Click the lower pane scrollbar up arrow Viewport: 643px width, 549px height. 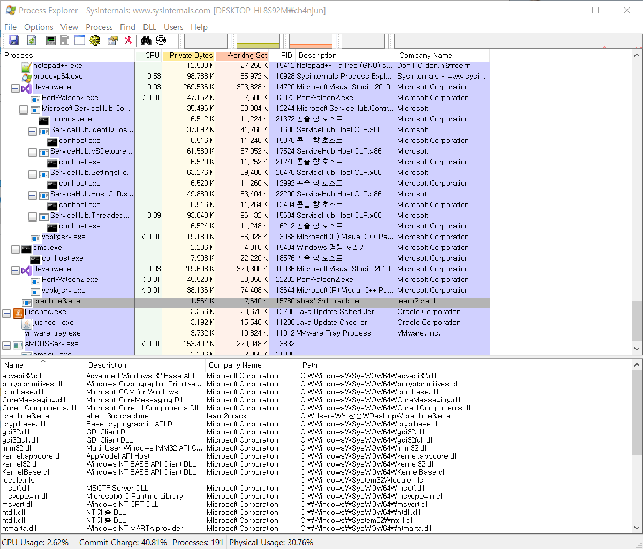point(637,364)
